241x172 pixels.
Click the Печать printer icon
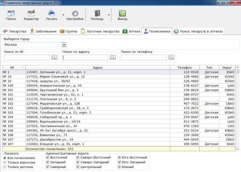(x=51, y=15)
